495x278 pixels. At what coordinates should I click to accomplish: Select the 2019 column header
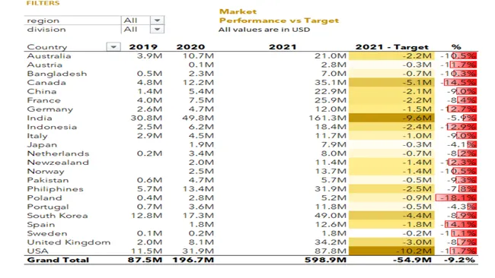(x=143, y=47)
